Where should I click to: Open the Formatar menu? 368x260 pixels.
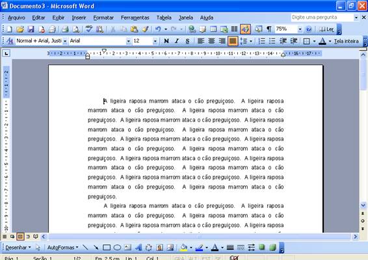pyautogui.click(x=103, y=18)
